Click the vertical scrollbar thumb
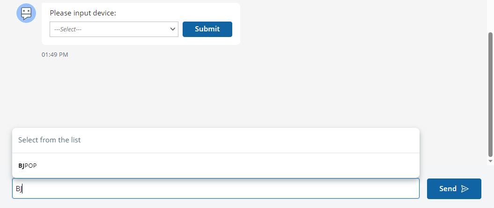The width and height of the screenshot is (494, 208). [x=490, y=94]
